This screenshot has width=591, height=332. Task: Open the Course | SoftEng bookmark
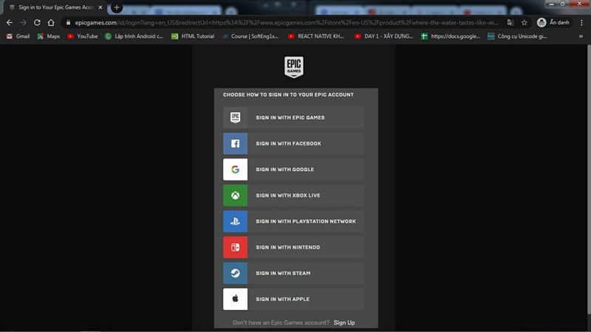[x=250, y=36]
